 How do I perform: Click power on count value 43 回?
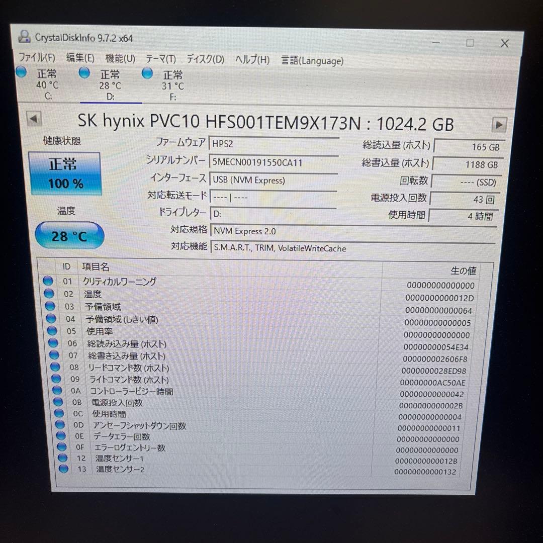click(x=466, y=199)
